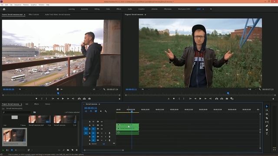This screenshot has width=278, height=156.
Task: Delete selected item trash icon in Project panel
Action: pyautogui.click(x=76, y=150)
